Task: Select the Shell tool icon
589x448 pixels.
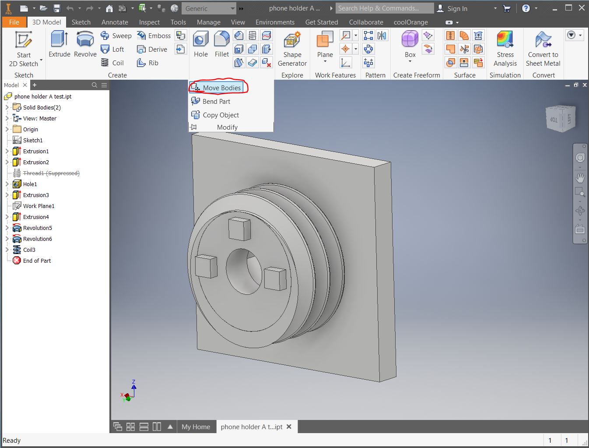Action: 239,49
